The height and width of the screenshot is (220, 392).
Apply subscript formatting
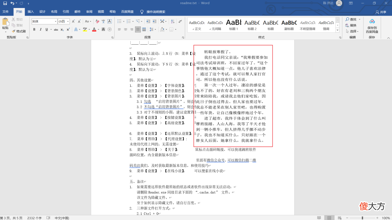pos(62,29)
